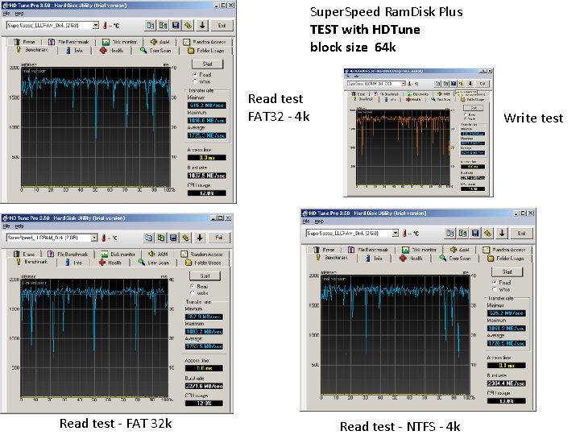The image size is (580, 435).
Task: Open File menu in FAT32-4k window
Action: click(x=6, y=14)
